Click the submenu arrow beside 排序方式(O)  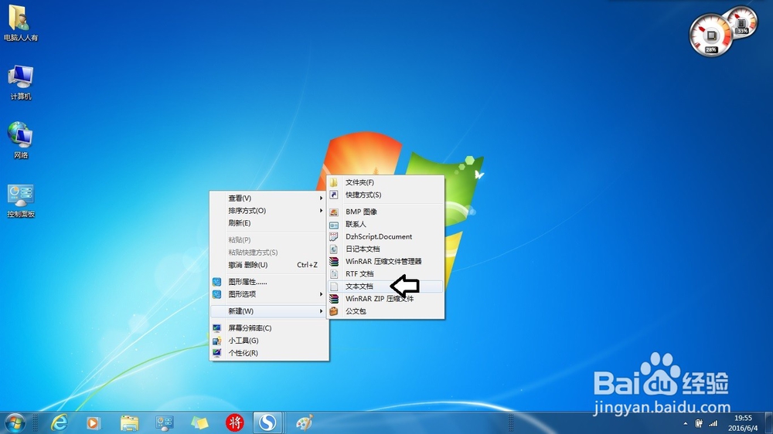(321, 210)
